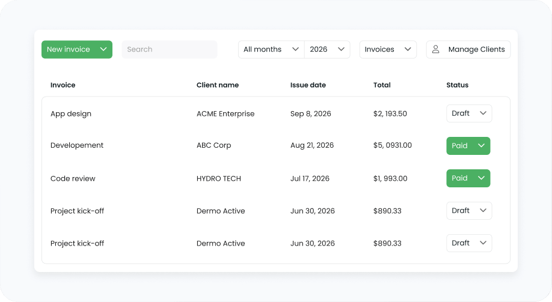Select the Jul 17, 2026 issue date
The height and width of the screenshot is (302, 552).
click(x=310, y=178)
